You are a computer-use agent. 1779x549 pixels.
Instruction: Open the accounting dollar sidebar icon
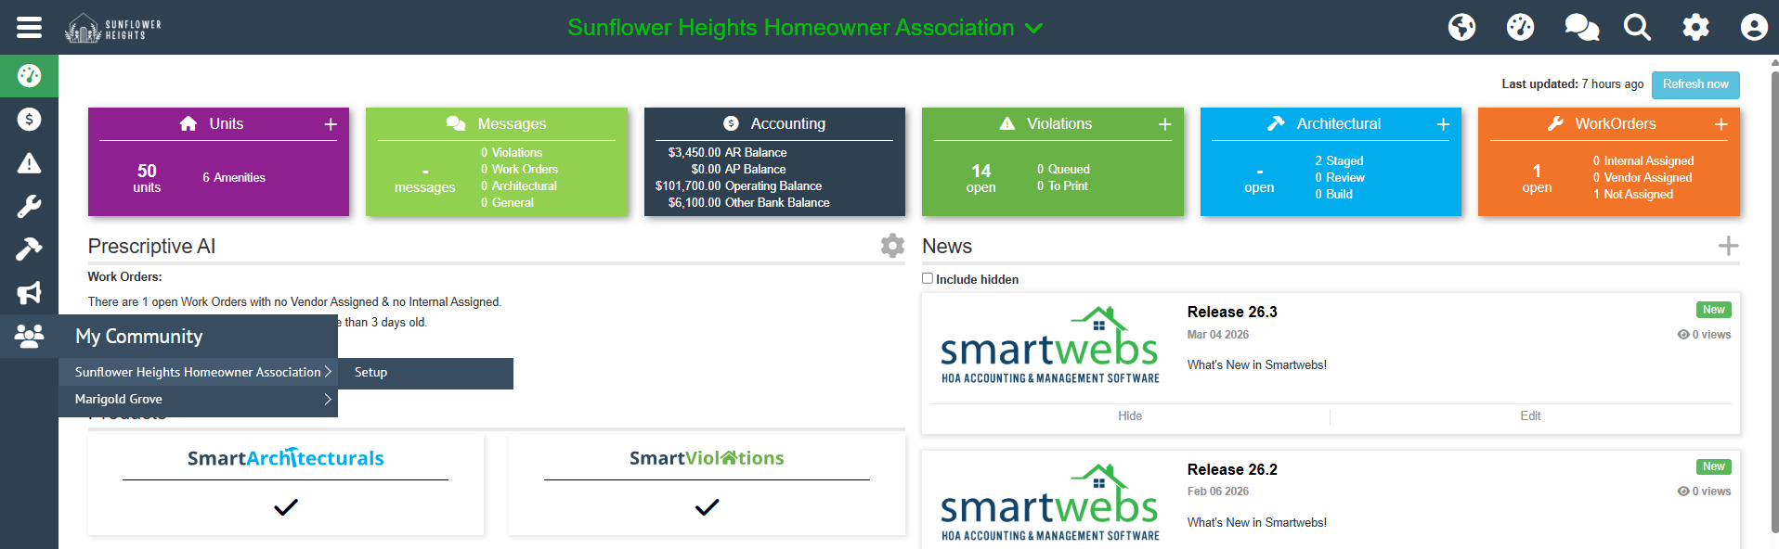tap(29, 119)
